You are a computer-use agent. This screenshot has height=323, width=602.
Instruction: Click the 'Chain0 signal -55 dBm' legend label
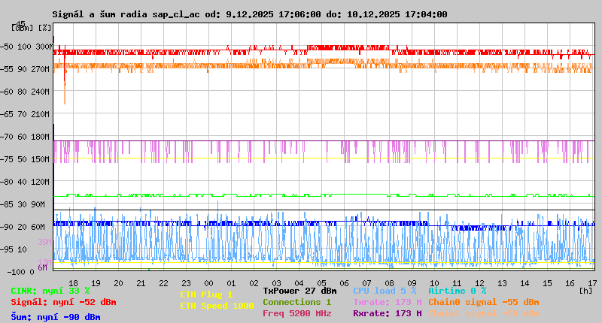coord(484,302)
